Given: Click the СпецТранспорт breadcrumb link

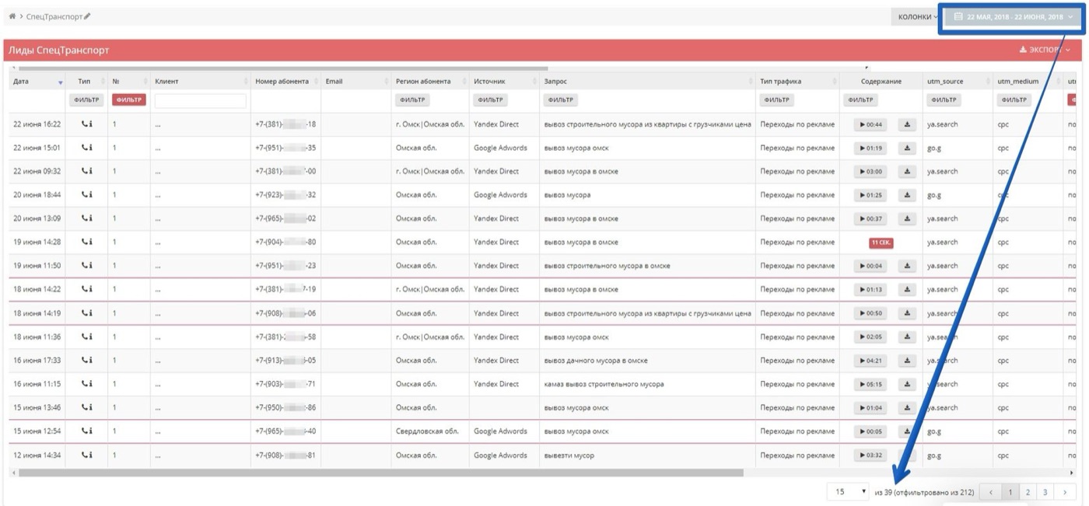Looking at the screenshot, I should (54, 16).
